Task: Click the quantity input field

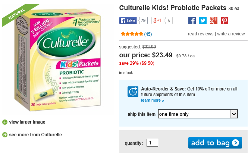Action: click(152, 143)
